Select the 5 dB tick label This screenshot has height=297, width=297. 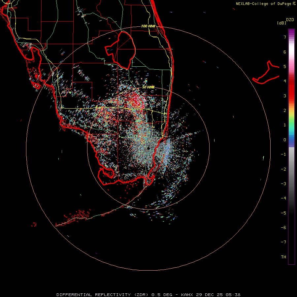(x=285, y=66)
